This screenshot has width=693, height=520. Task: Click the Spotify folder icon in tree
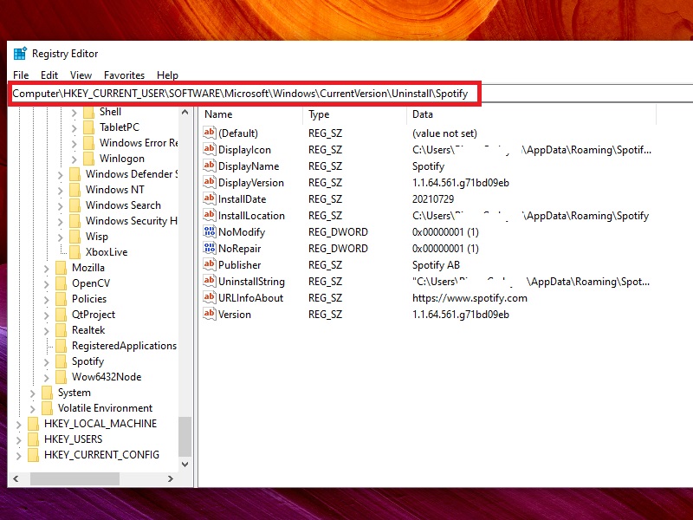point(61,361)
